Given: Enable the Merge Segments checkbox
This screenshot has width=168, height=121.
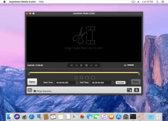Looking at the screenshot, I should (35, 91).
